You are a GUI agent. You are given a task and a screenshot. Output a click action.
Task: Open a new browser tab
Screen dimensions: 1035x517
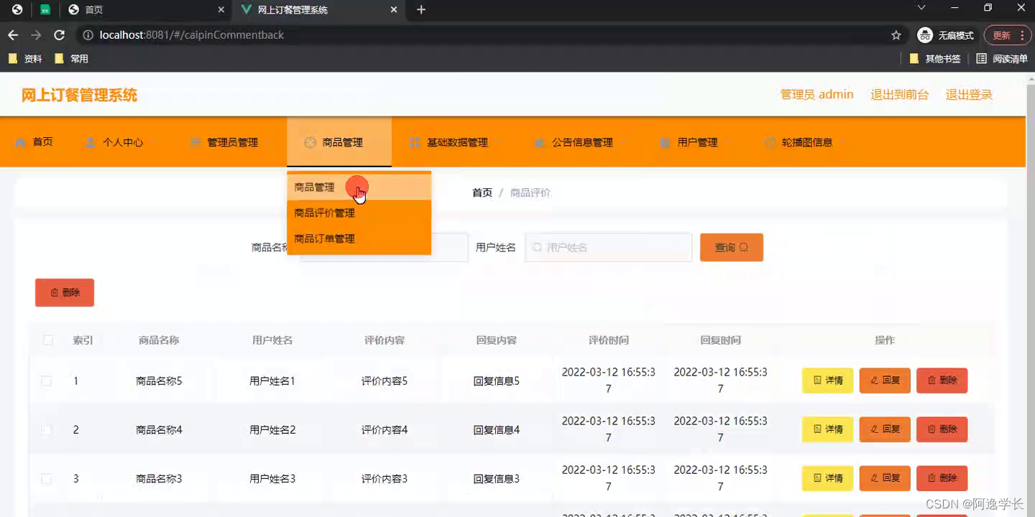(421, 9)
